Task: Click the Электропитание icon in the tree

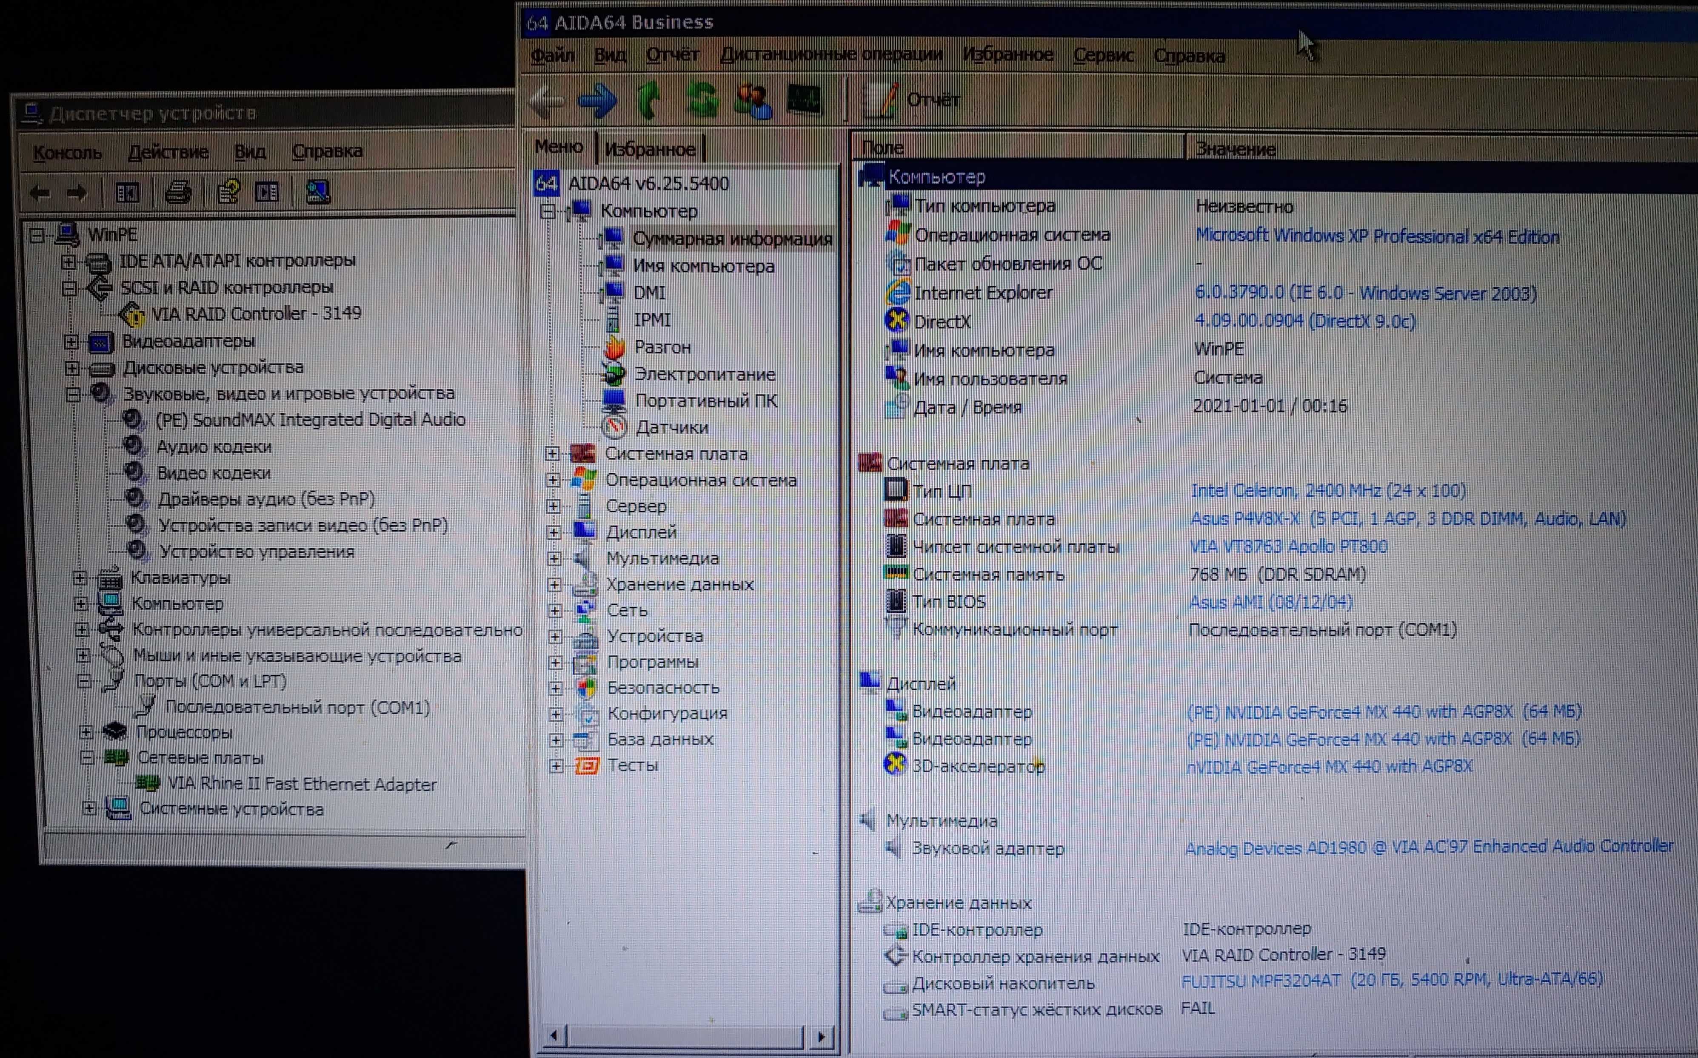Action: click(614, 374)
